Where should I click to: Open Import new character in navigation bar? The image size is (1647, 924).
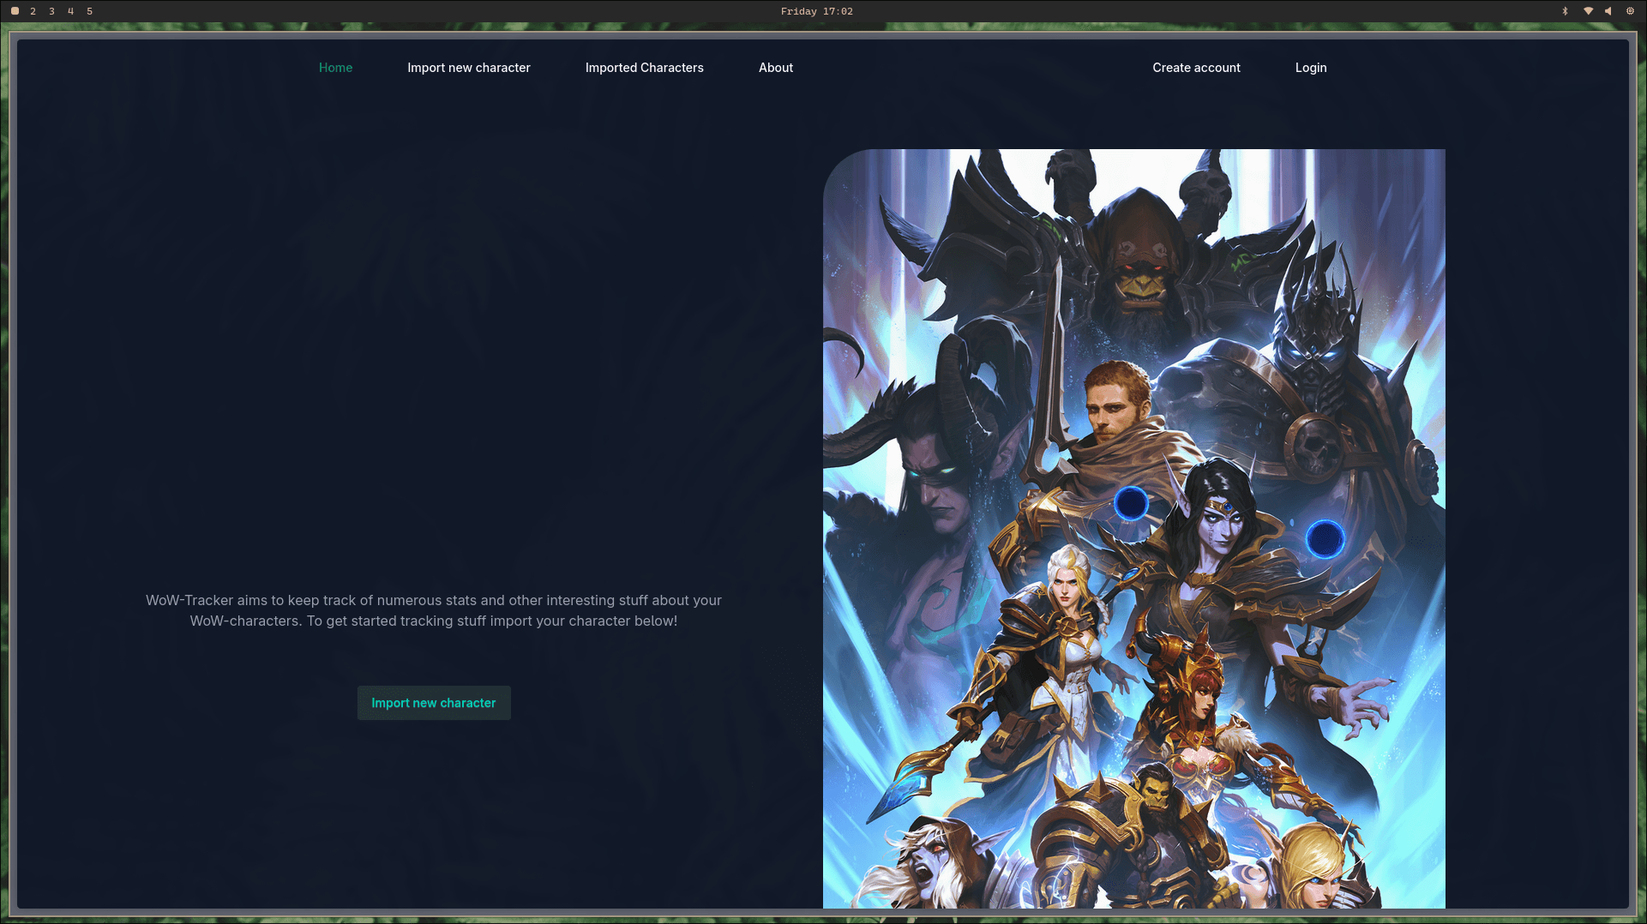[468, 68]
